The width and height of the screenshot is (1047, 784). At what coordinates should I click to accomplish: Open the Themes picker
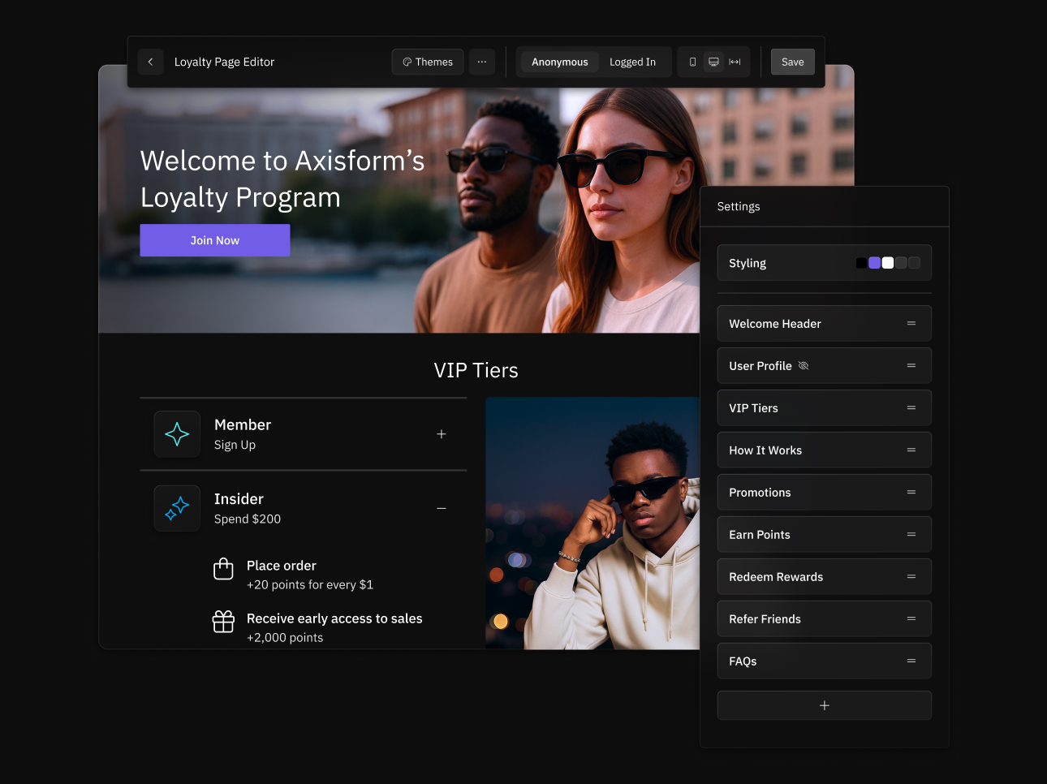(x=427, y=62)
